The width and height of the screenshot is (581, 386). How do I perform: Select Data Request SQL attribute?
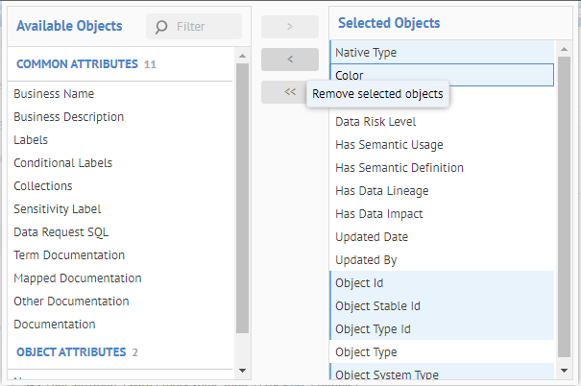click(120, 232)
